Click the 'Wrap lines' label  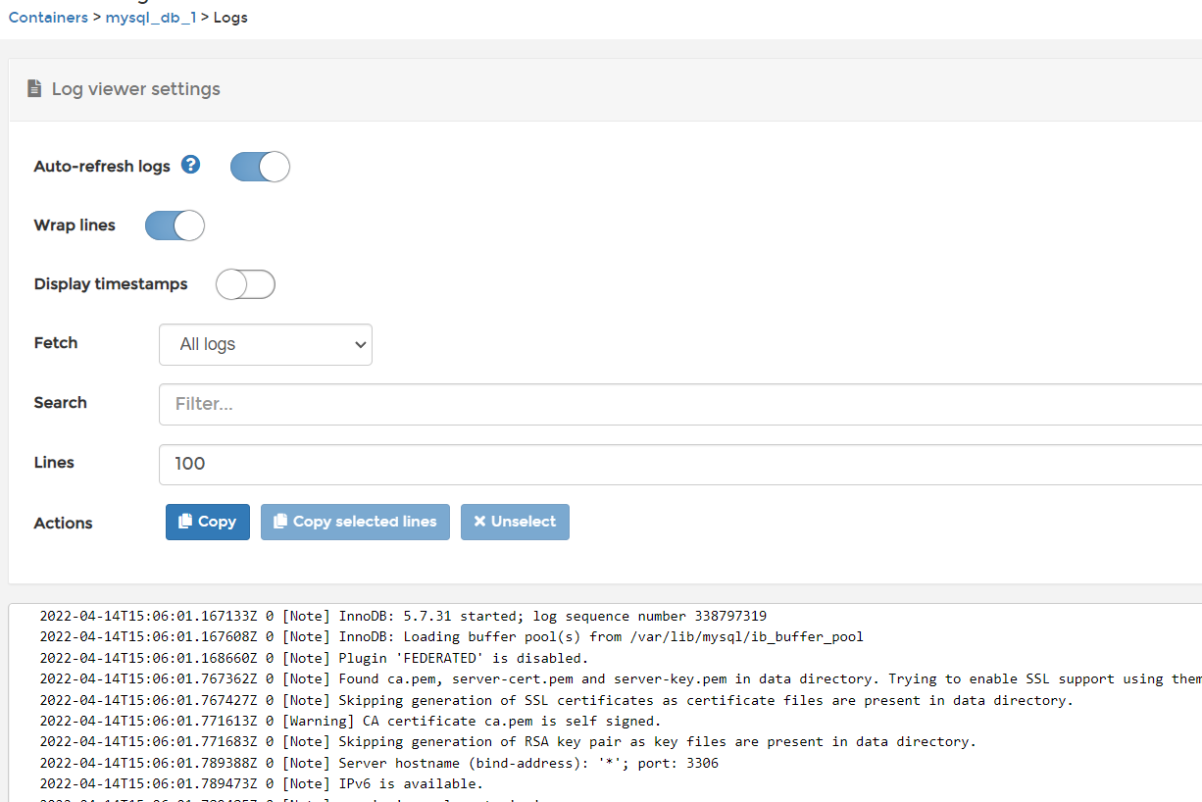[x=75, y=226]
